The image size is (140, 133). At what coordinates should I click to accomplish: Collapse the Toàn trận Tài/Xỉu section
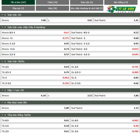pyautogui.click(x=2, y=61)
